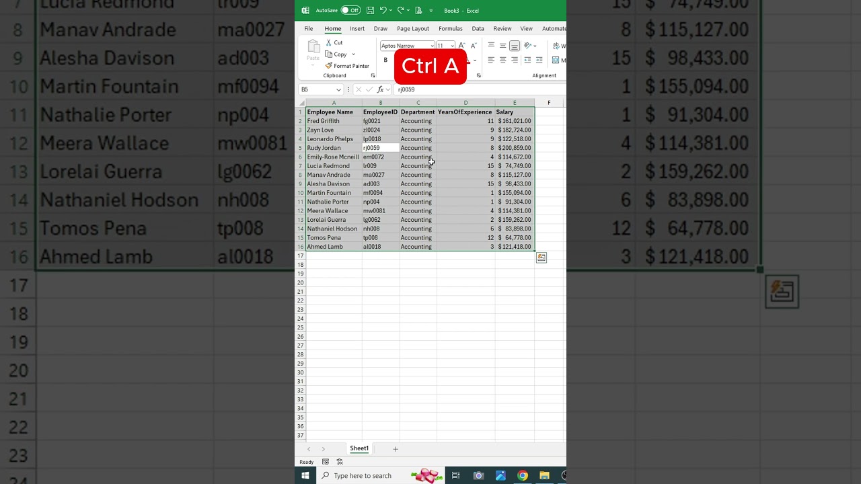Open the Windows Start menu

(x=305, y=475)
